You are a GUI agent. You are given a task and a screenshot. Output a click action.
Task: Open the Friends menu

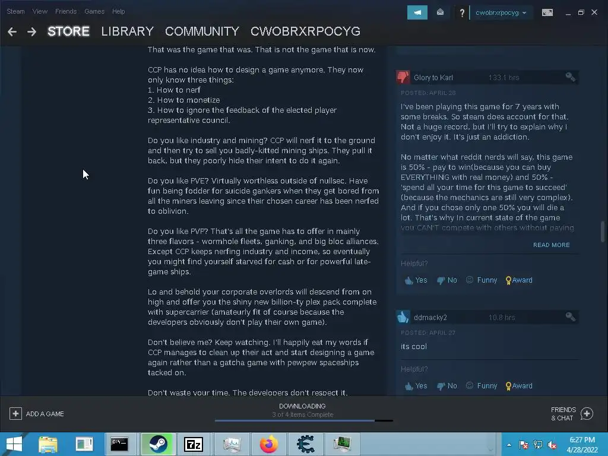[x=66, y=11]
